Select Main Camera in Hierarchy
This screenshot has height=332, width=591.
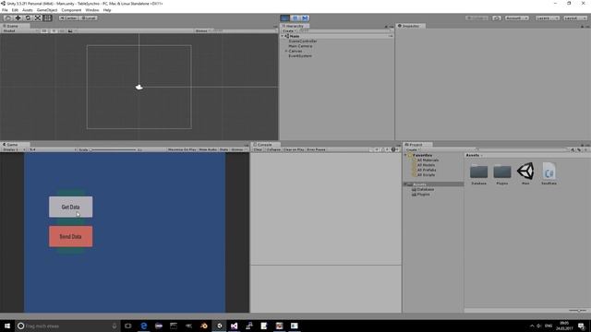300,46
